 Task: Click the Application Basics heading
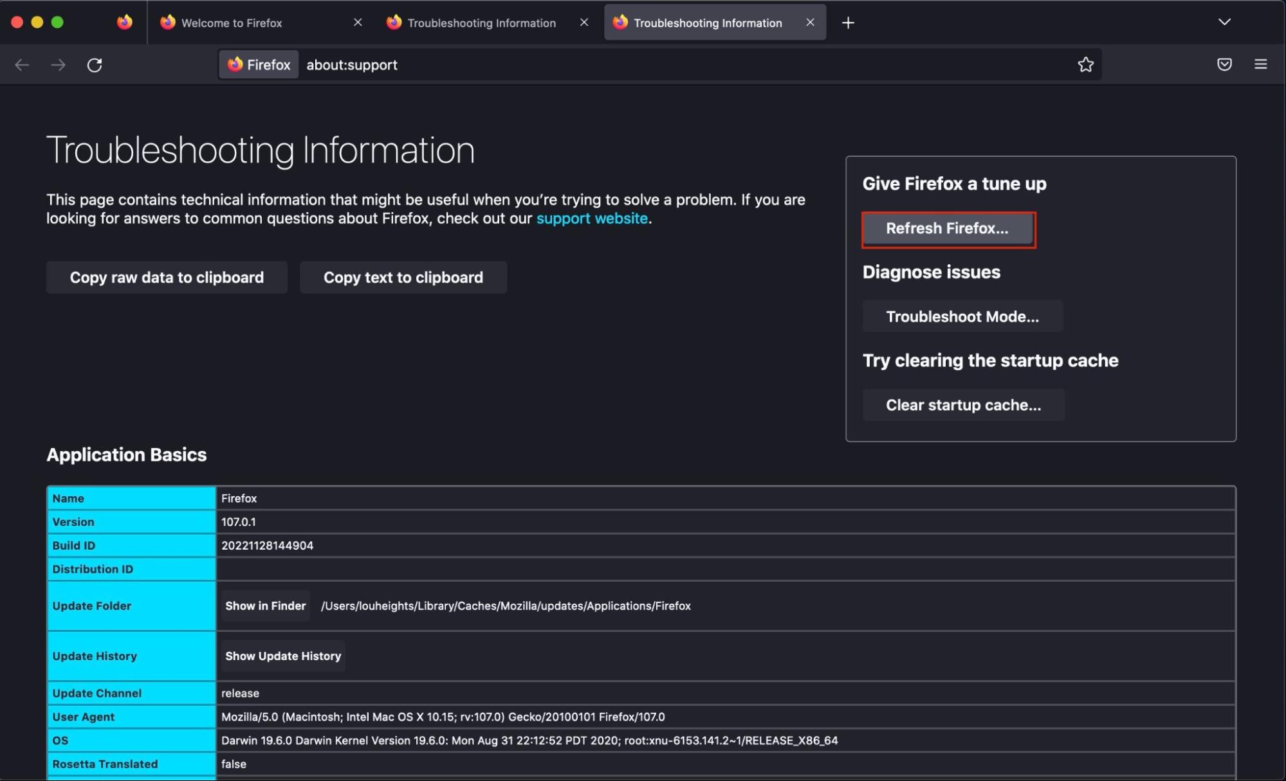coord(127,455)
